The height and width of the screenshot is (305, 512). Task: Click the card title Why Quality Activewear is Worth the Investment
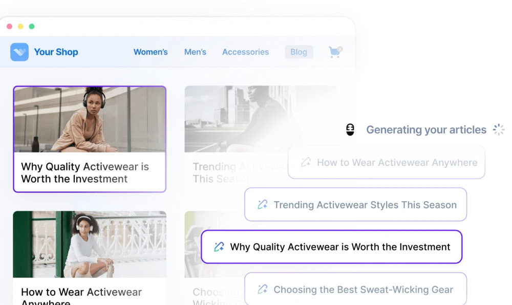click(85, 172)
